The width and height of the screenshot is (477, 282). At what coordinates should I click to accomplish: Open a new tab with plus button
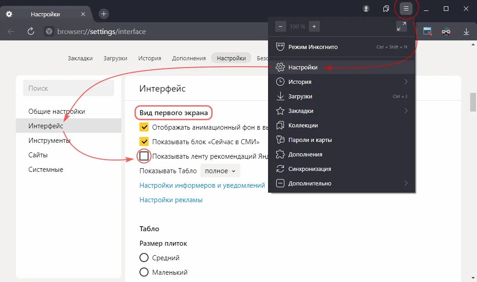point(104,14)
